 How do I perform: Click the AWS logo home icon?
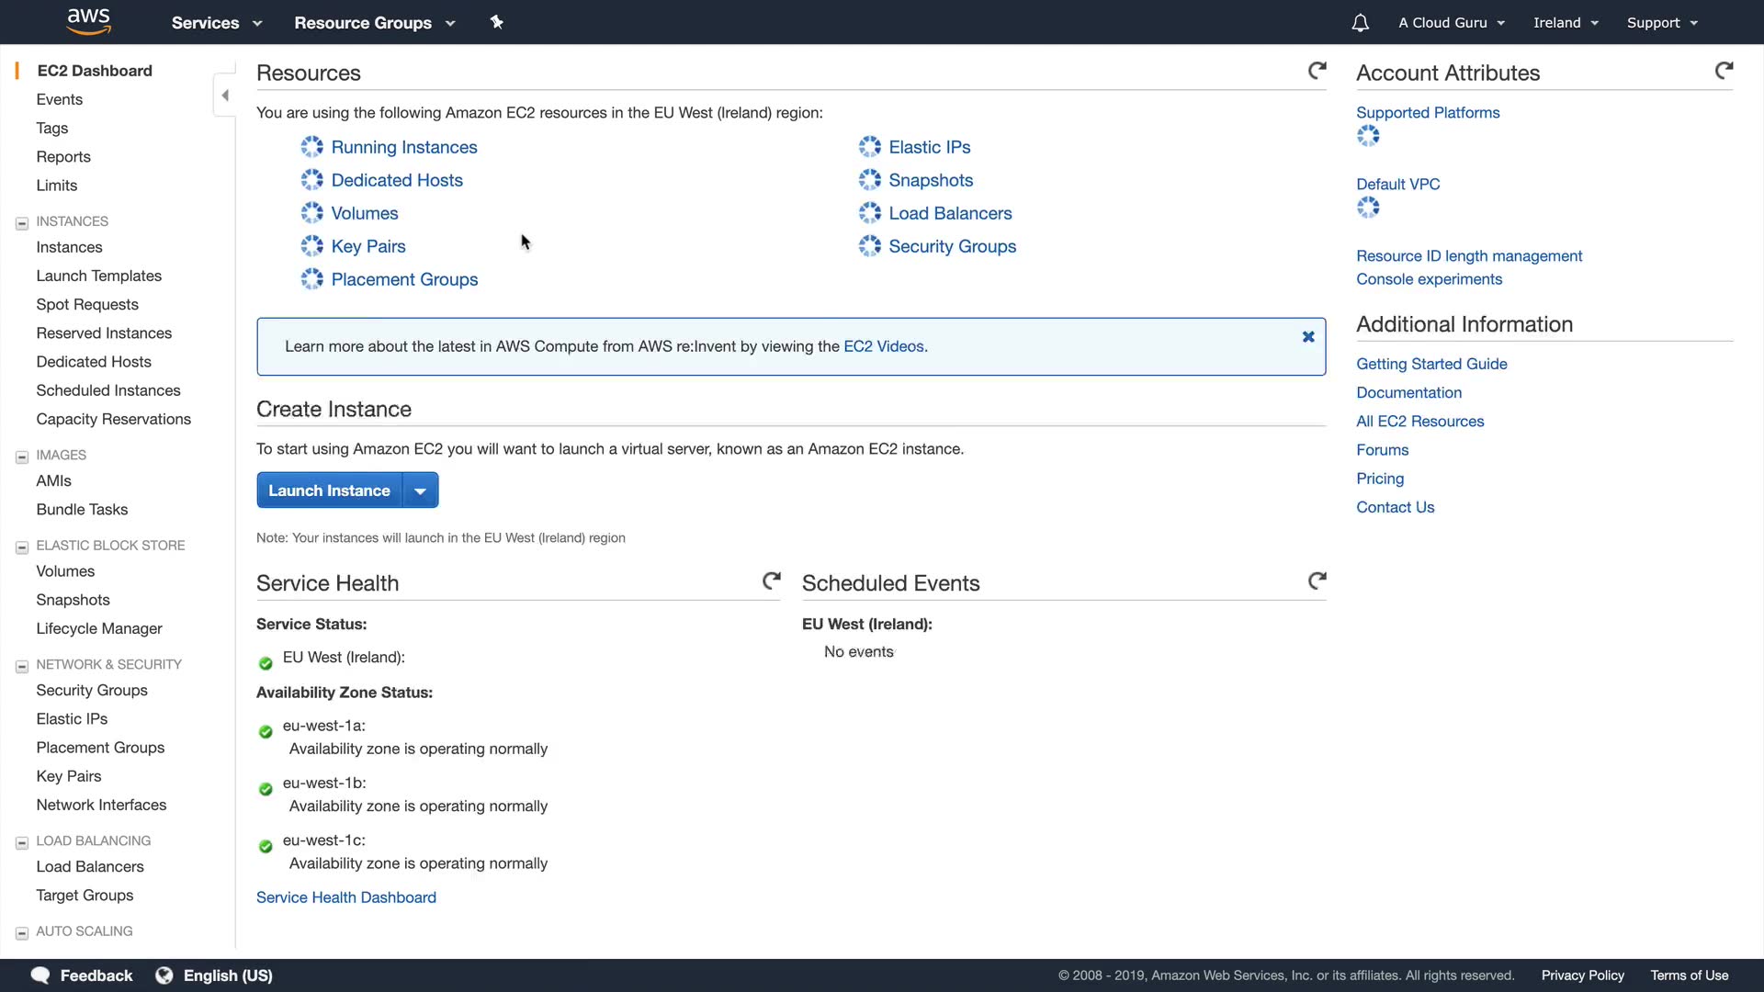[89, 21]
